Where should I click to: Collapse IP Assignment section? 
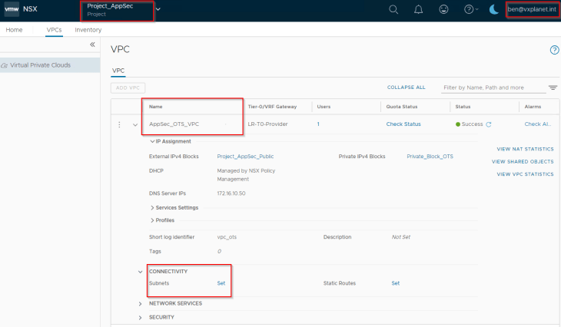tap(152, 141)
